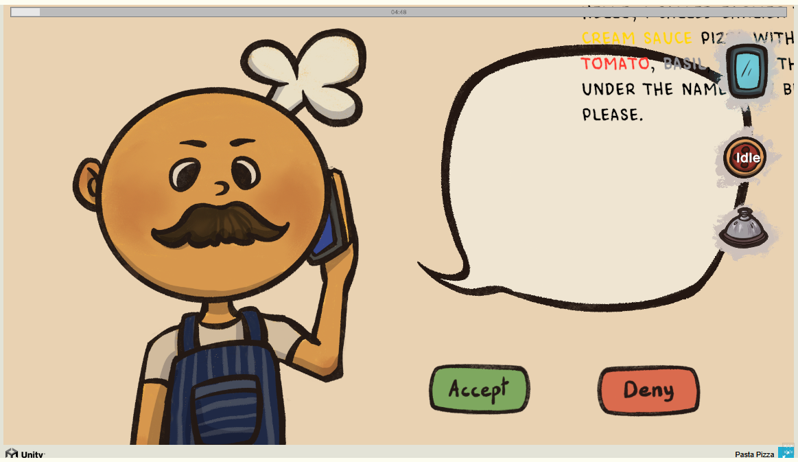Viewport: 798px width, 462px height.
Task: Ring the silver service bell icon
Action: [x=744, y=228]
